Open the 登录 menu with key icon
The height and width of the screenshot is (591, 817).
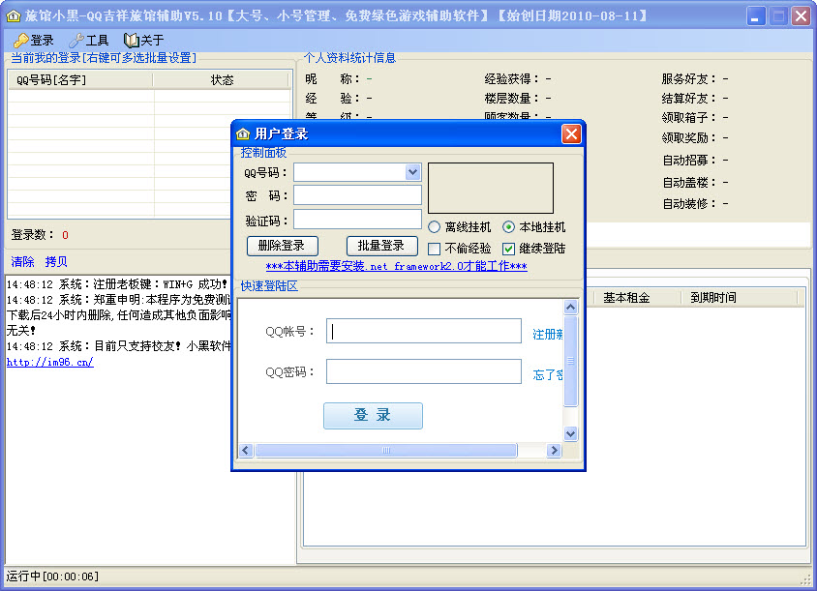tap(34, 40)
